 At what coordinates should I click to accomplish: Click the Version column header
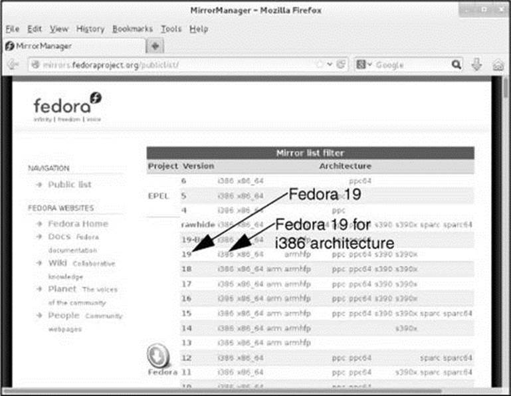pos(198,166)
